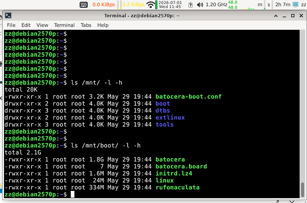
Task: Click the dtbs directory name
Action: coord(162,111)
